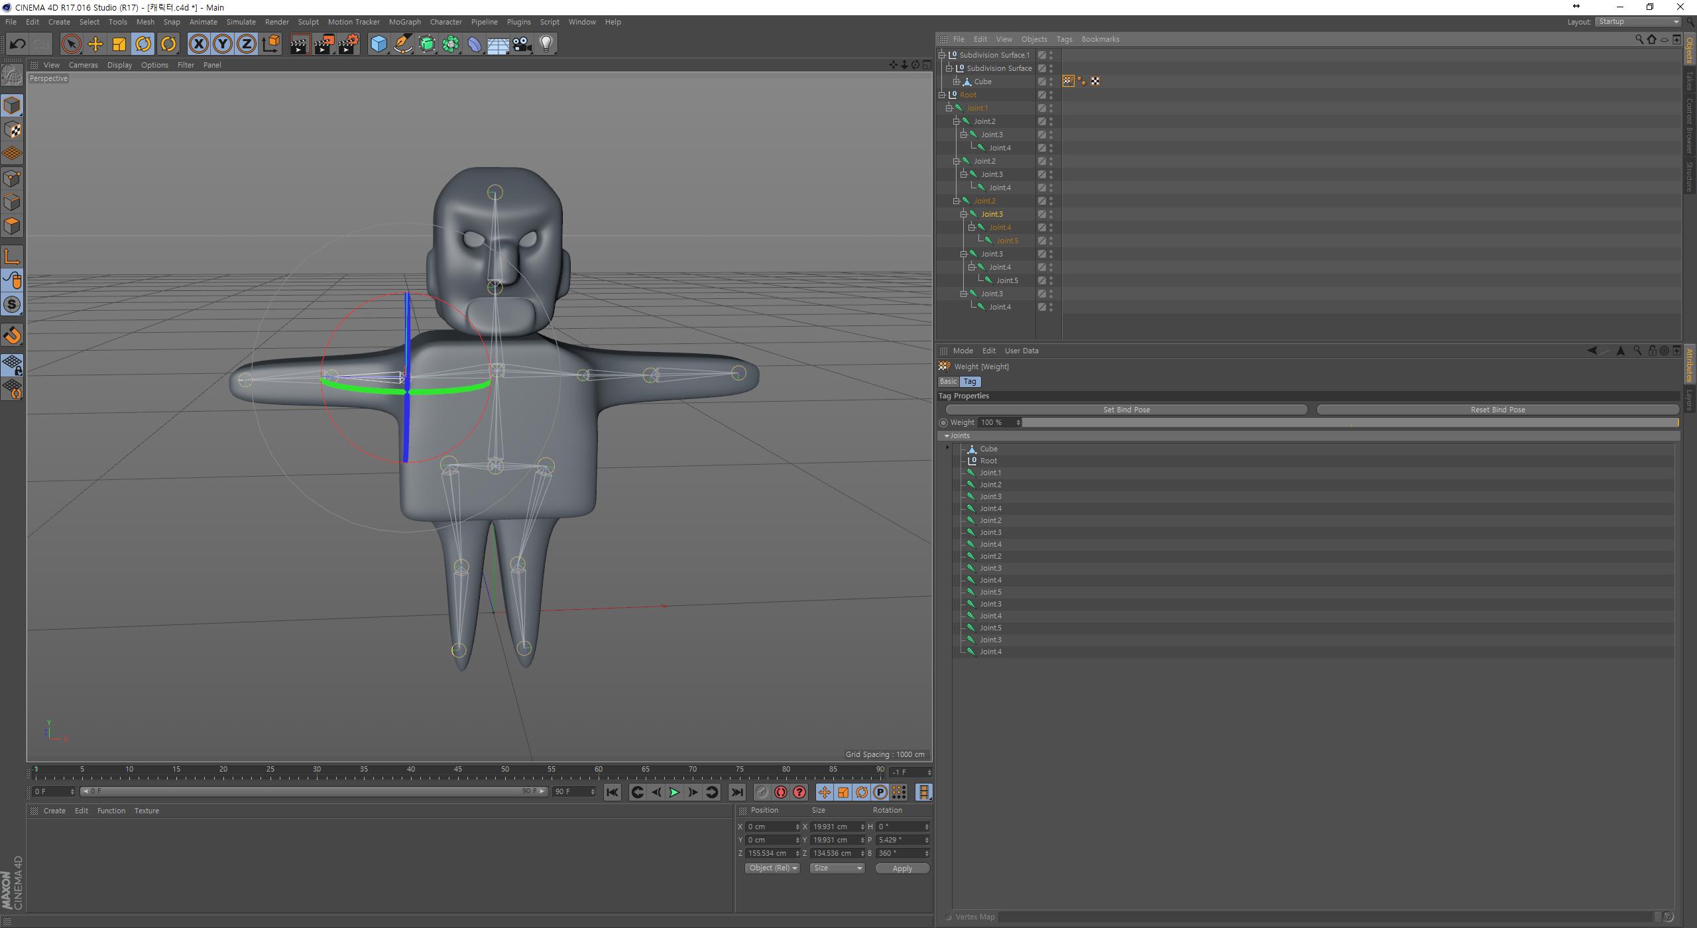Select Points mode in left toolbar

click(x=12, y=178)
